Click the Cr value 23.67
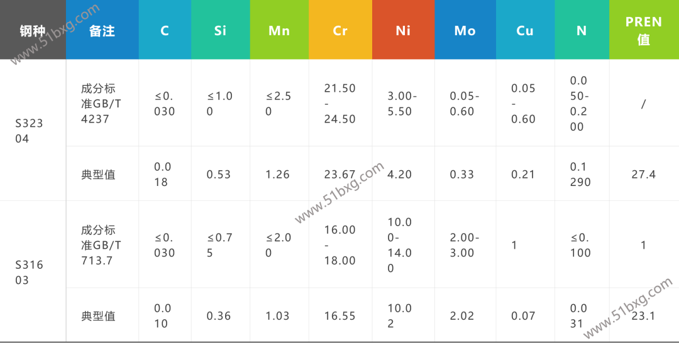679x343 pixels. click(340, 174)
